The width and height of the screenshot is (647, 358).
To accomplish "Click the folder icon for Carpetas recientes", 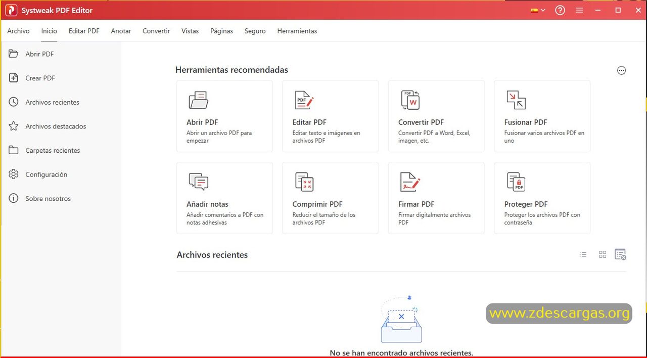I will coord(14,150).
